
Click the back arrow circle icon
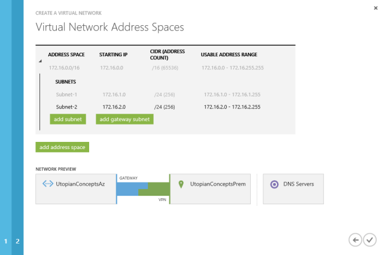click(355, 240)
